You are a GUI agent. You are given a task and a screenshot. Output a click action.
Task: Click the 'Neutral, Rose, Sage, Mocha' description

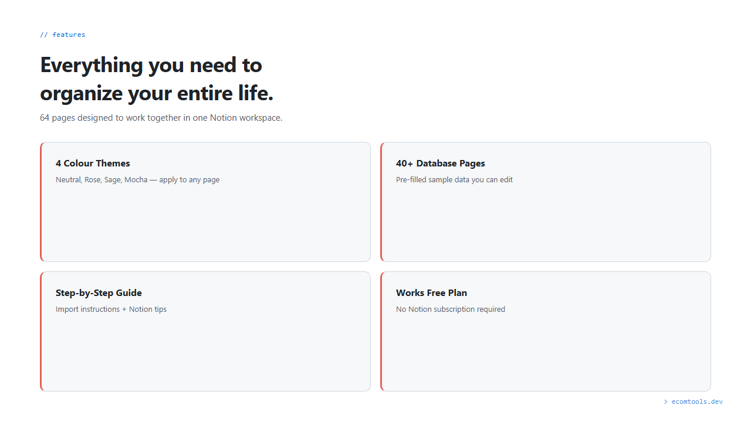[137, 180]
